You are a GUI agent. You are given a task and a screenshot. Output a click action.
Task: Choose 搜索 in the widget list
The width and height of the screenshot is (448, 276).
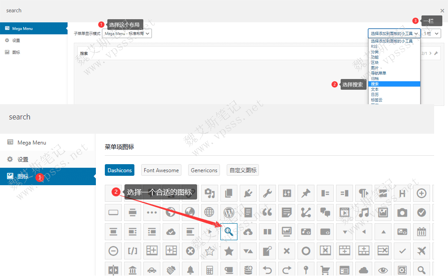(394, 84)
